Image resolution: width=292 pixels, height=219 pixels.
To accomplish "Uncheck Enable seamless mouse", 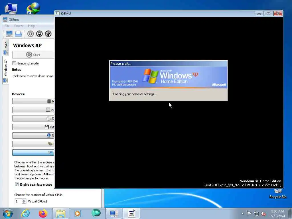I will tap(17, 184).
